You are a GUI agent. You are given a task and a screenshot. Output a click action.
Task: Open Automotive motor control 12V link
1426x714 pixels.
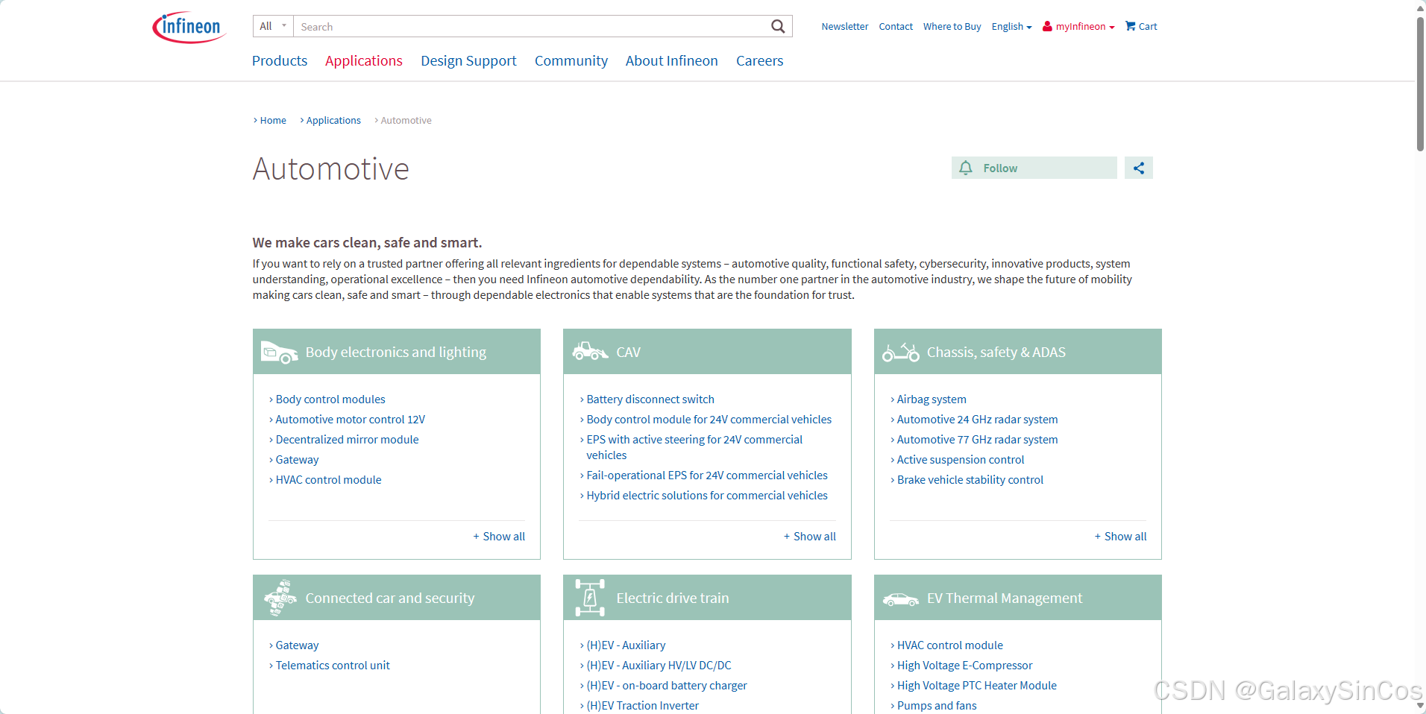pyautogui.click(x=351, y=420)
